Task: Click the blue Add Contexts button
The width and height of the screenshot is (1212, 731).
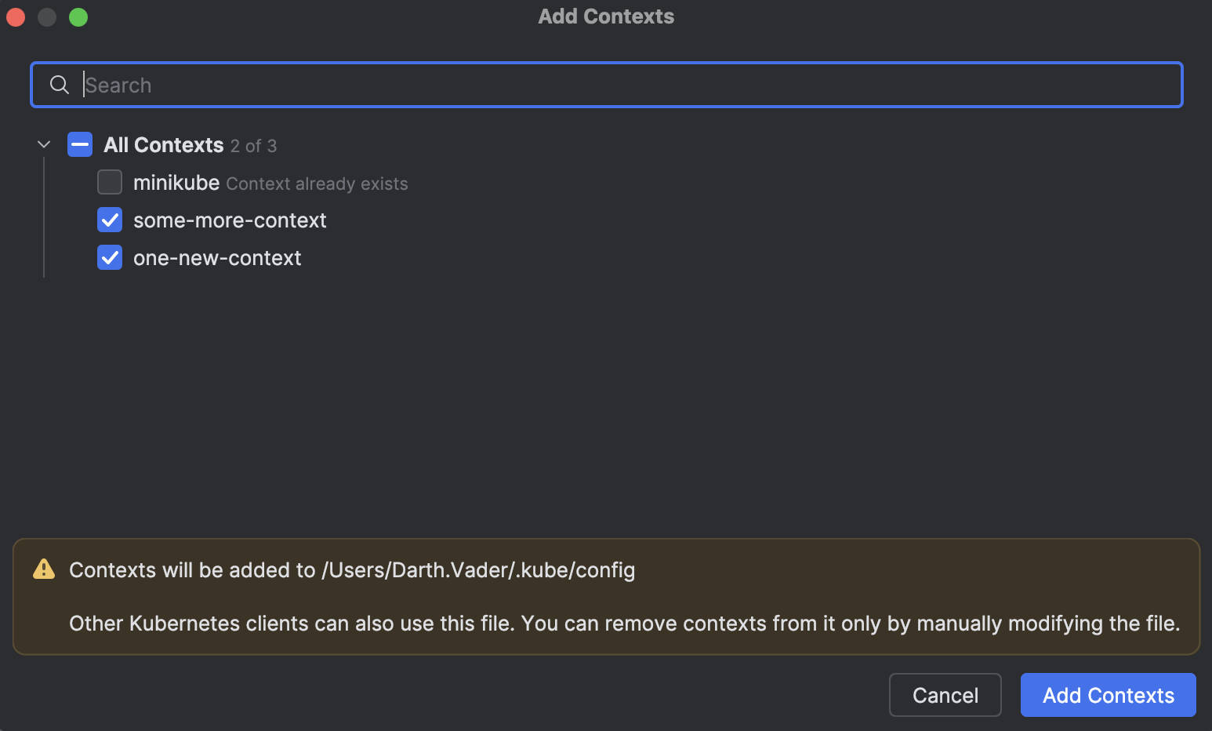Action: click(x=1108, y=695)
